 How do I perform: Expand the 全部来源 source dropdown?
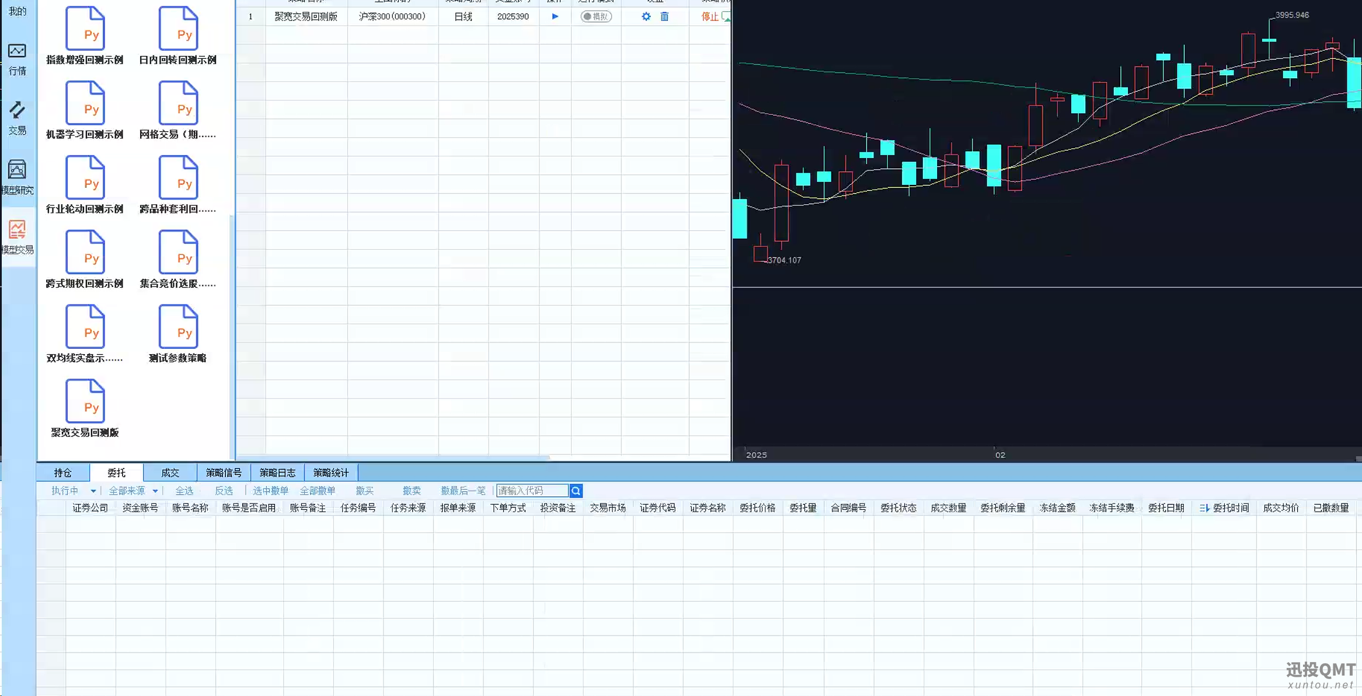(x=134, y=491)
